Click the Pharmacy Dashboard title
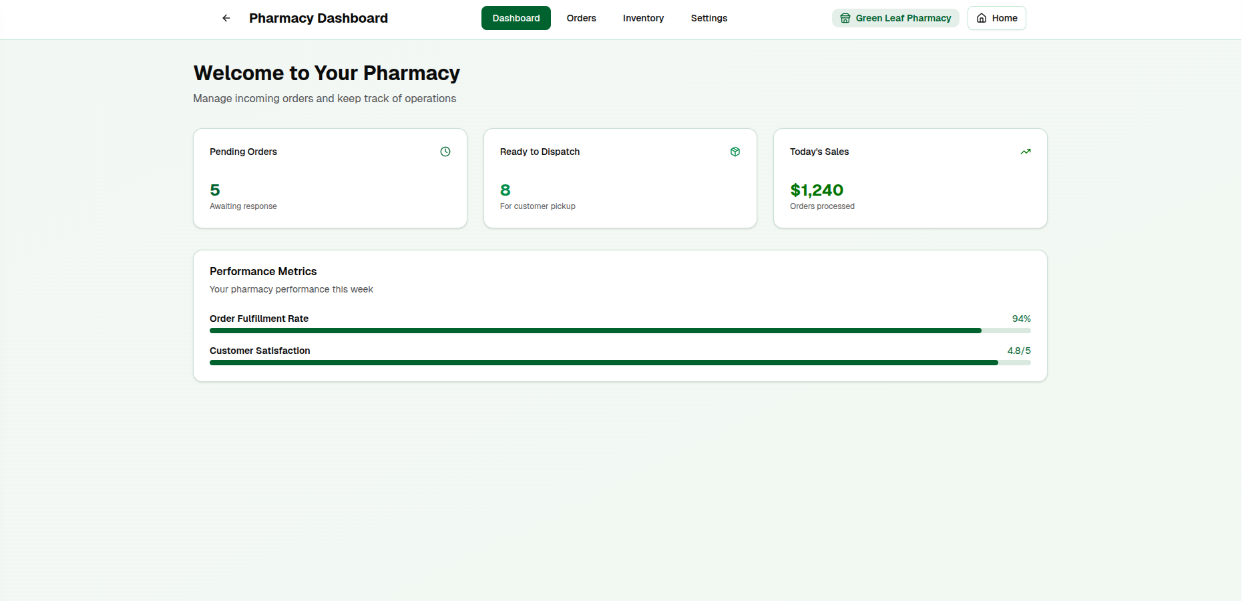This screenshot has width=1242, height=601. pyautogui.click(x=318, y=18)
